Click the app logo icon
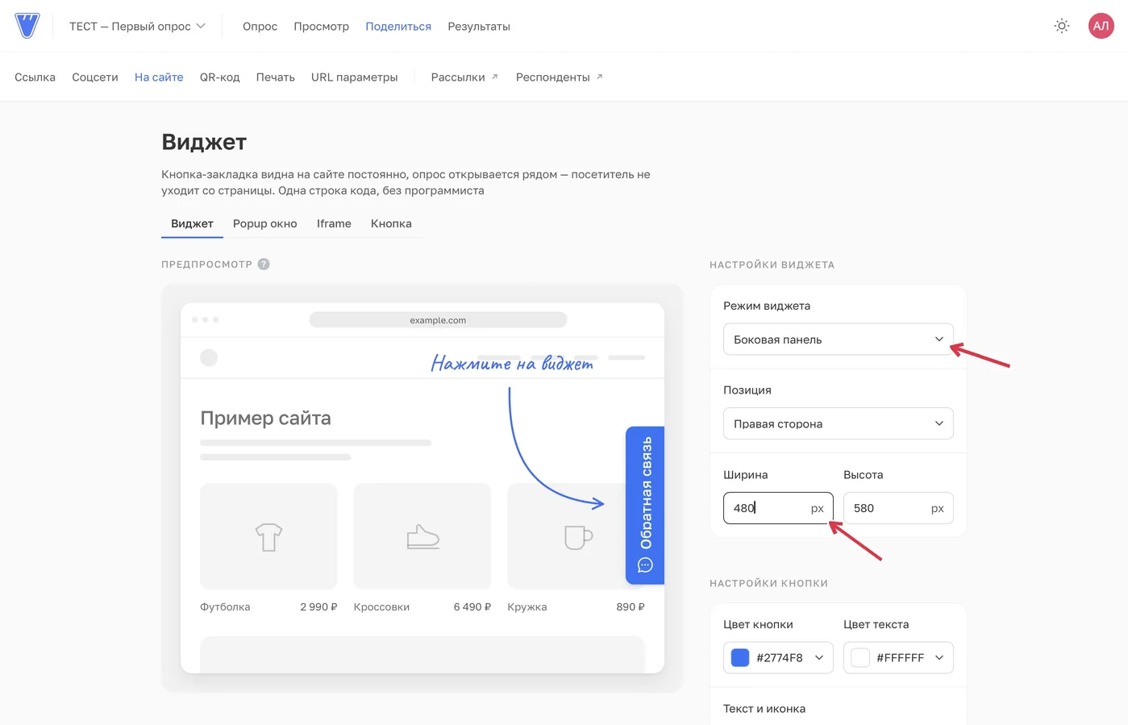The height and width of the screenshot is (725, 1128). (27, 26)
